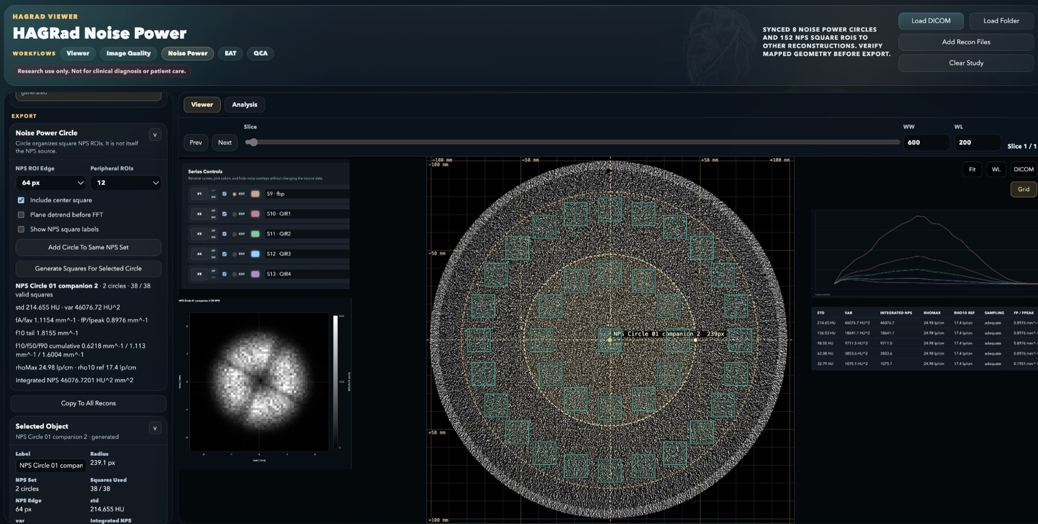
Task: Toggle visibility of S12 · QIR3 curve
Action: [225, 254]
